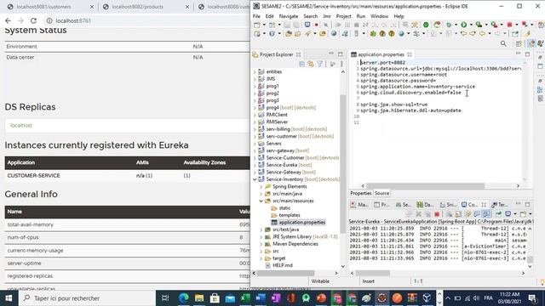Click browser back arrow
This screenshot has width=545, height=306.
point(8,20)
